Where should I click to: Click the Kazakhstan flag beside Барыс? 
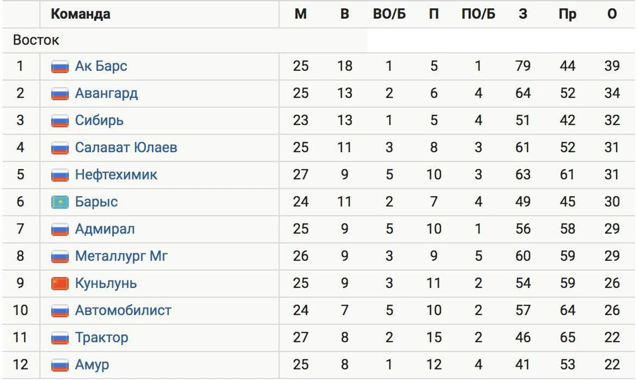point(60,202)
